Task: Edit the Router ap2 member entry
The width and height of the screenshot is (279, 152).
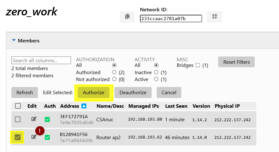Action: [x=34, y=137]
